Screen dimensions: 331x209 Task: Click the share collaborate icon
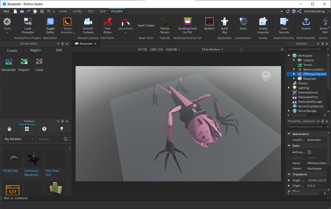point(299,11)
